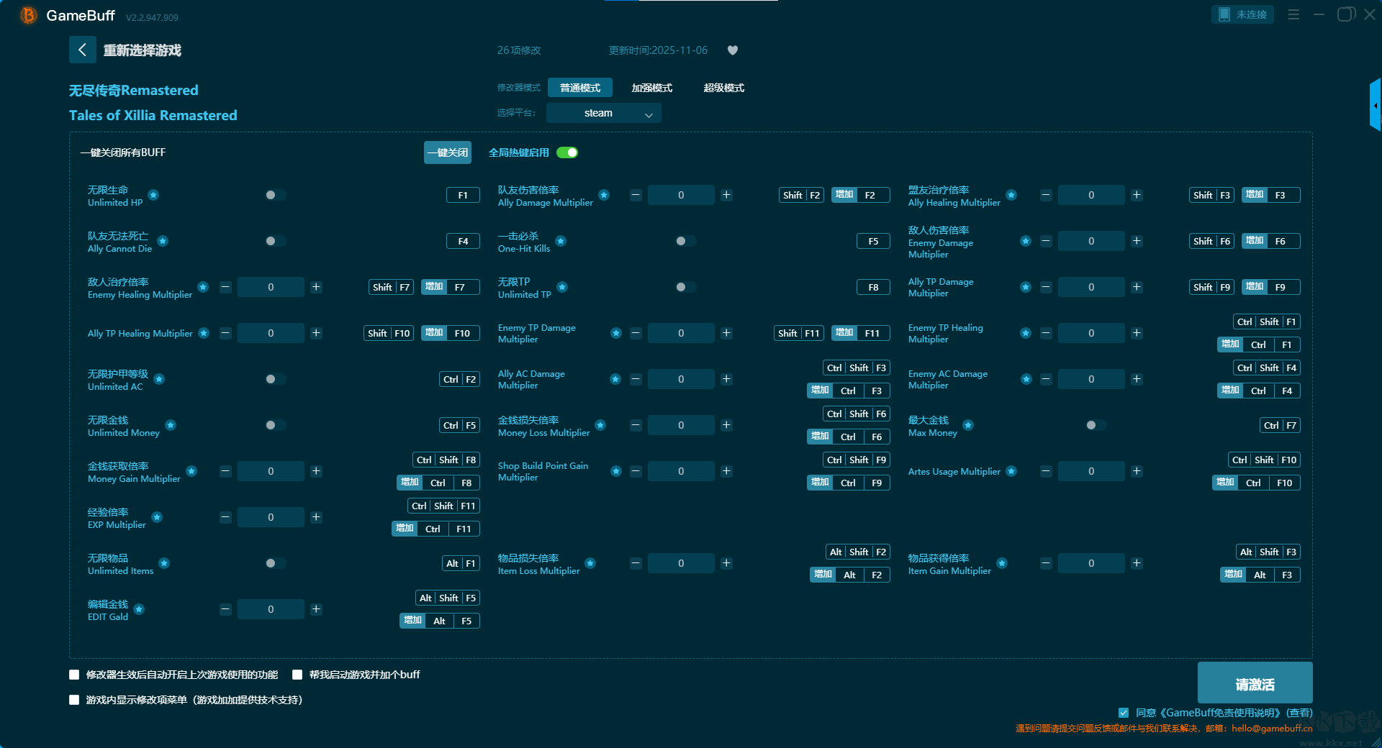Click star icon beside Unlimited AC
Image resolution: width=1382 pixels, height=748 pixels.
[x=159, y=379]
